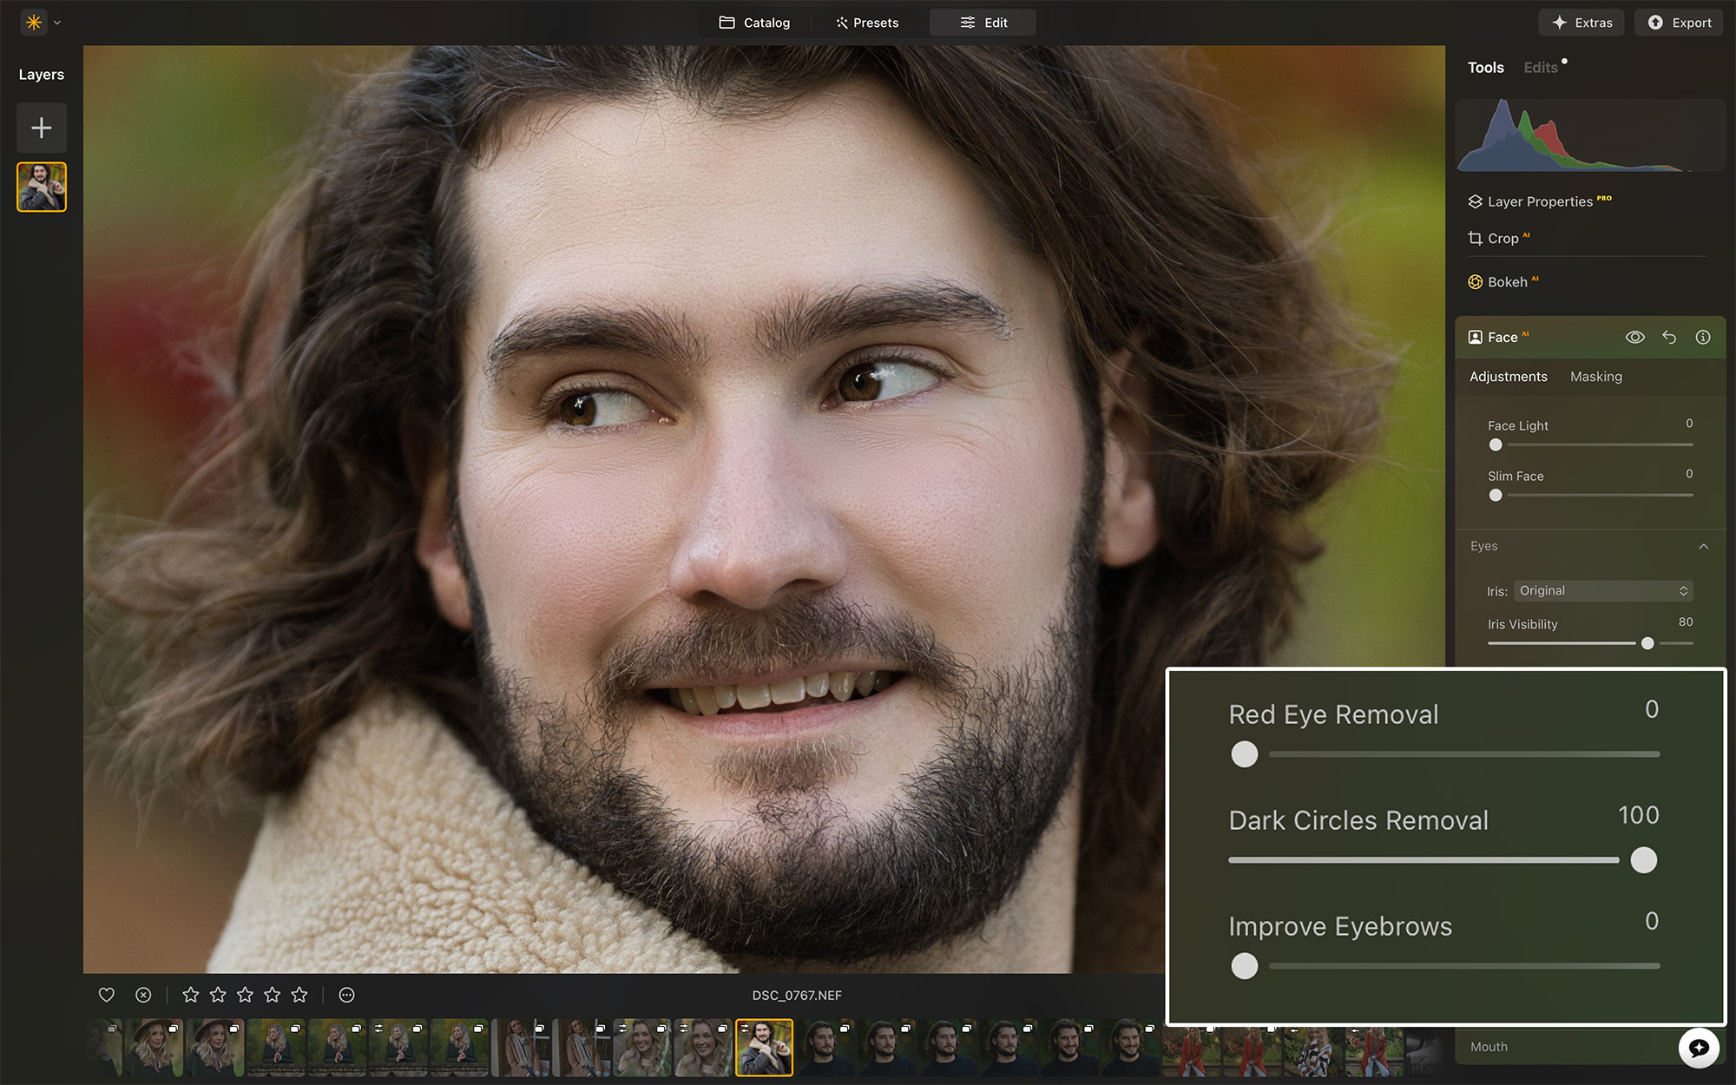
Task: Favorite the photo with the heart icon
Action: (x=106, y=995)
